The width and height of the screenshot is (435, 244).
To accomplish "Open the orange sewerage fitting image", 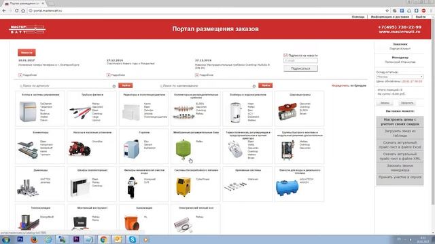I will tap(132, 223).
